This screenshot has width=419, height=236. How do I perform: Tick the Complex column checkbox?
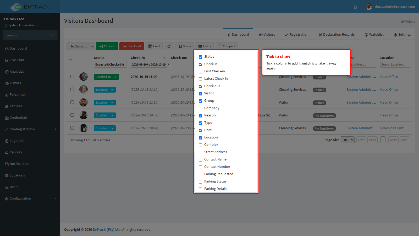click(200, 145)
